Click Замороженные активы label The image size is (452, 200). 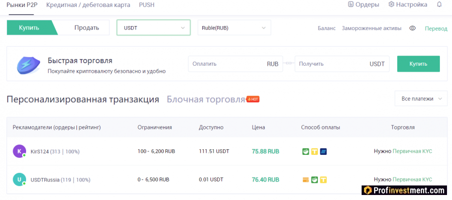pos(372,28)
